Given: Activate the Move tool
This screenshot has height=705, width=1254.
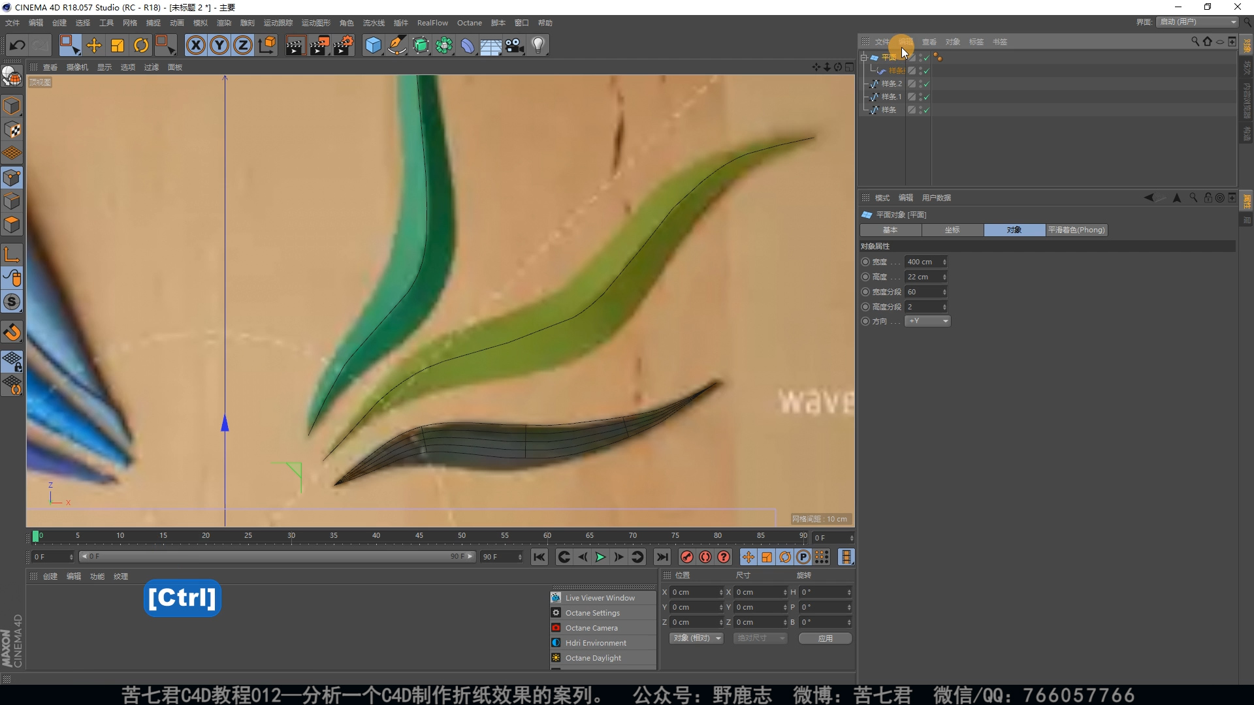Looking at the screenshot, I should point(94,45).
